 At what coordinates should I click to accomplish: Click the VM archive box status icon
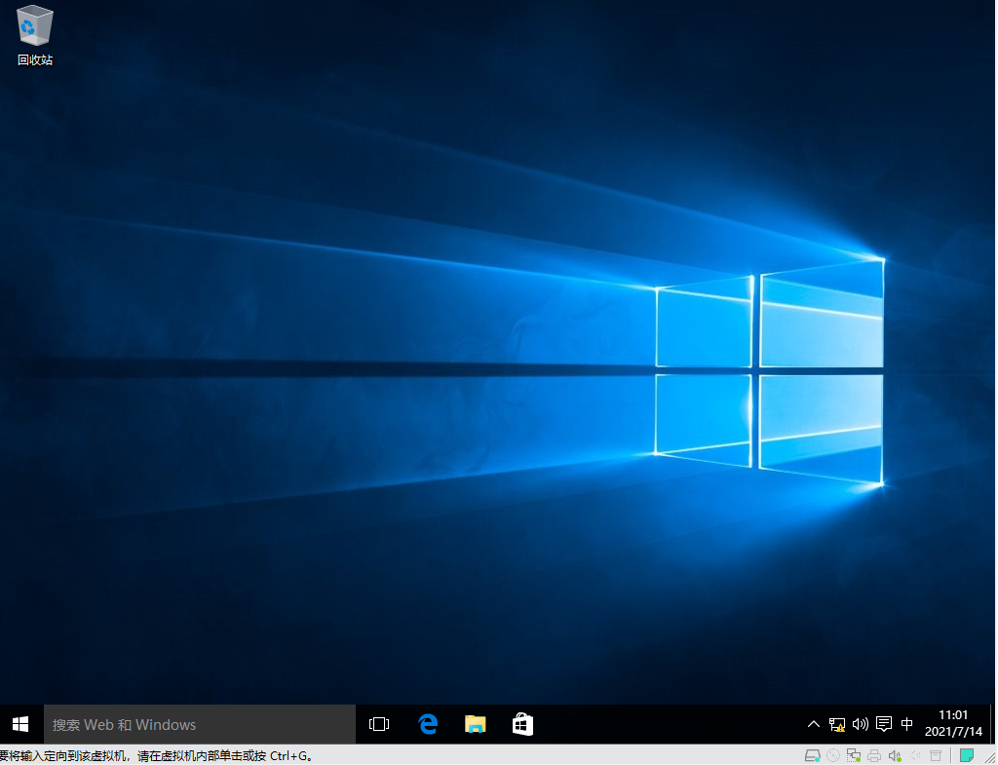(x=936, y=756)
